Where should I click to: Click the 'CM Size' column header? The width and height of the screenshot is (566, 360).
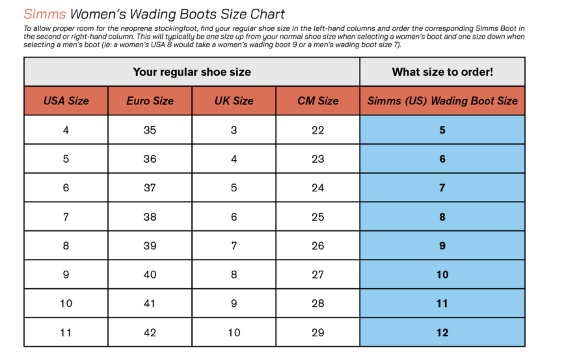318,101
